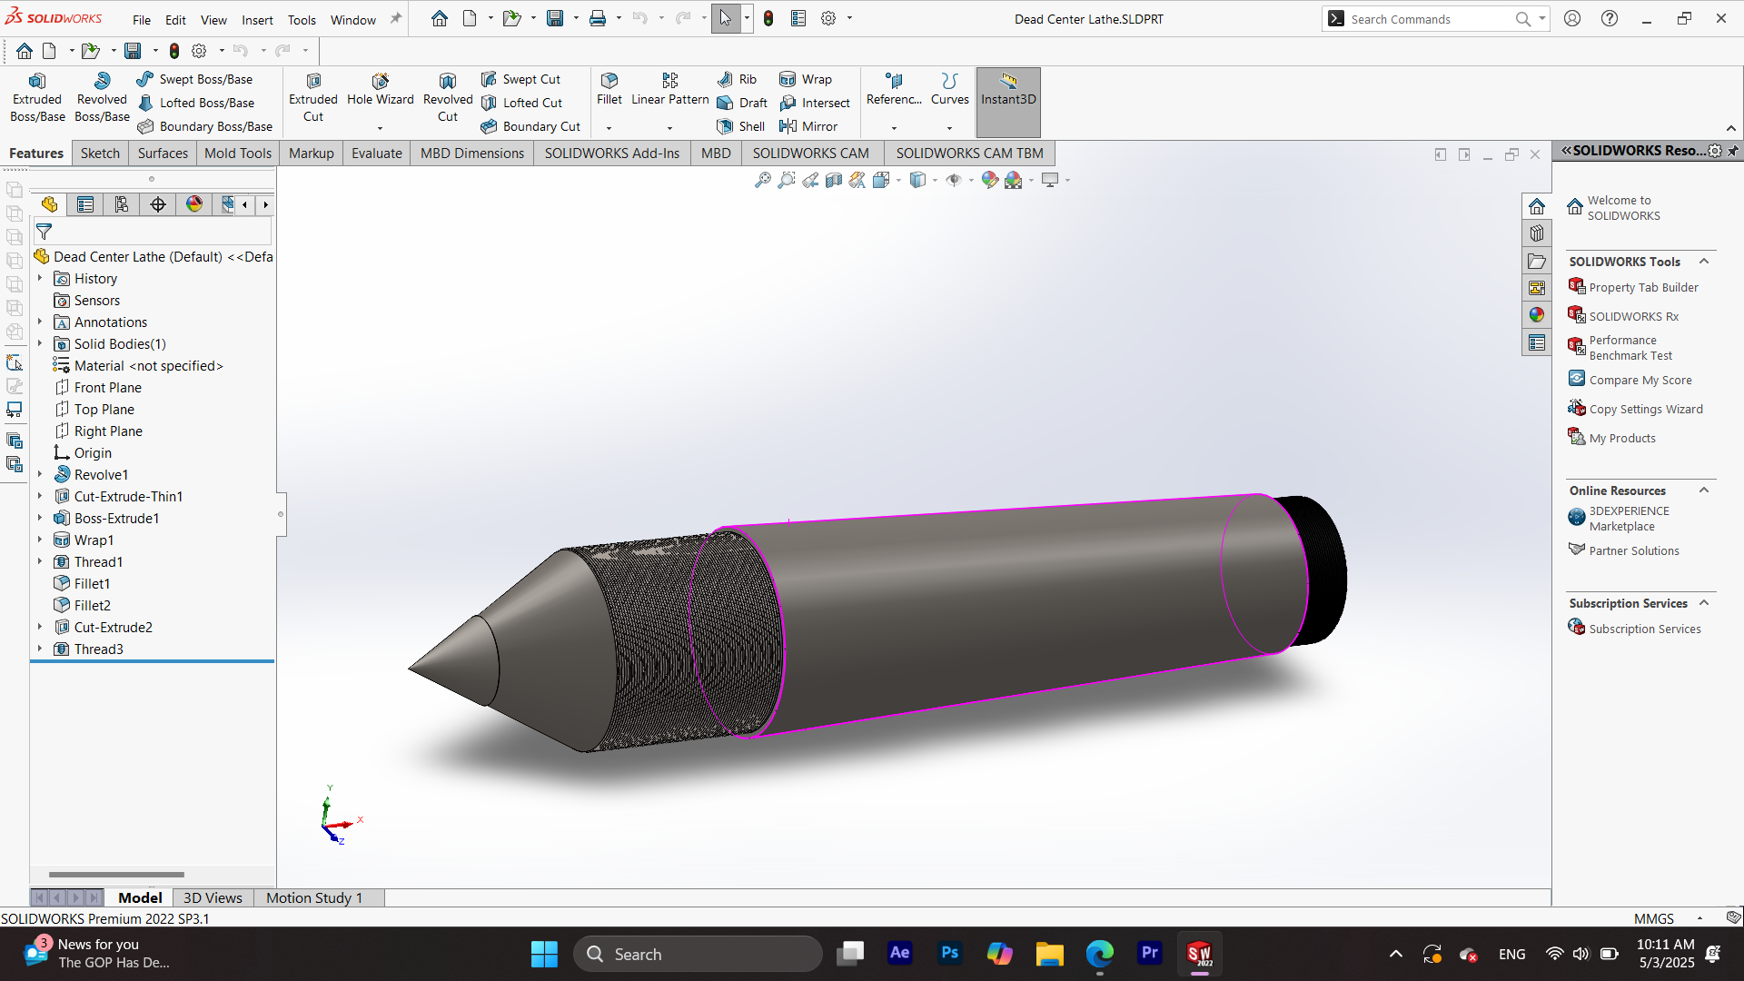
Task: Click the Rib tool
Action: [738, 80]
